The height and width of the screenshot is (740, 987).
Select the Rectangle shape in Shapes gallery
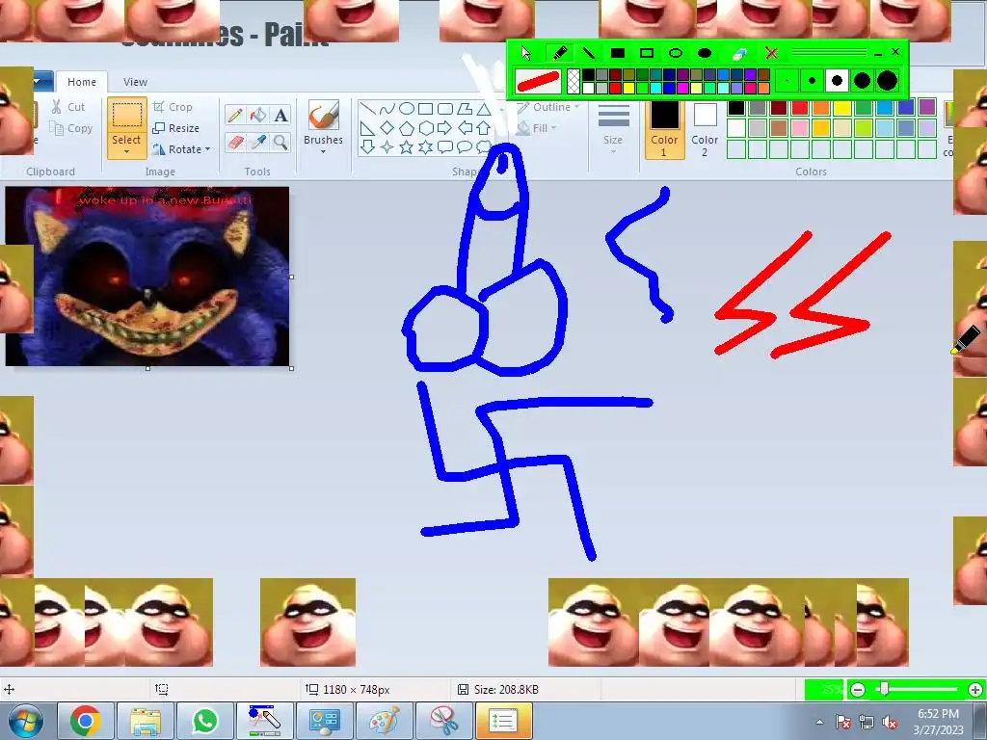tap(425, 109)
